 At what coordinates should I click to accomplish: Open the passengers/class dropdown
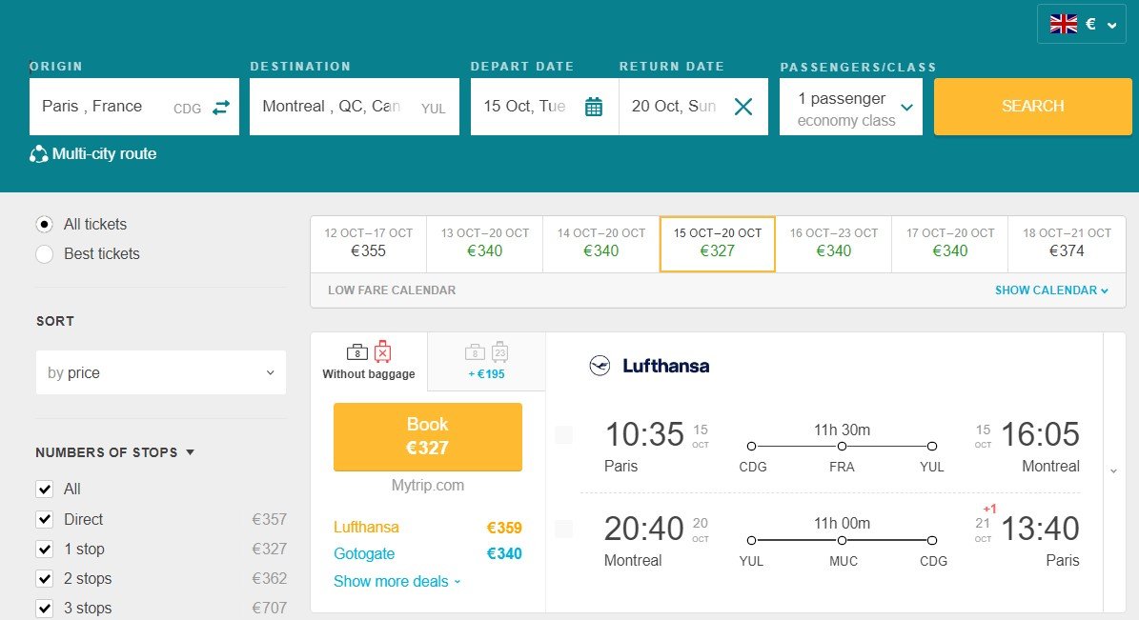click(850, 108)
